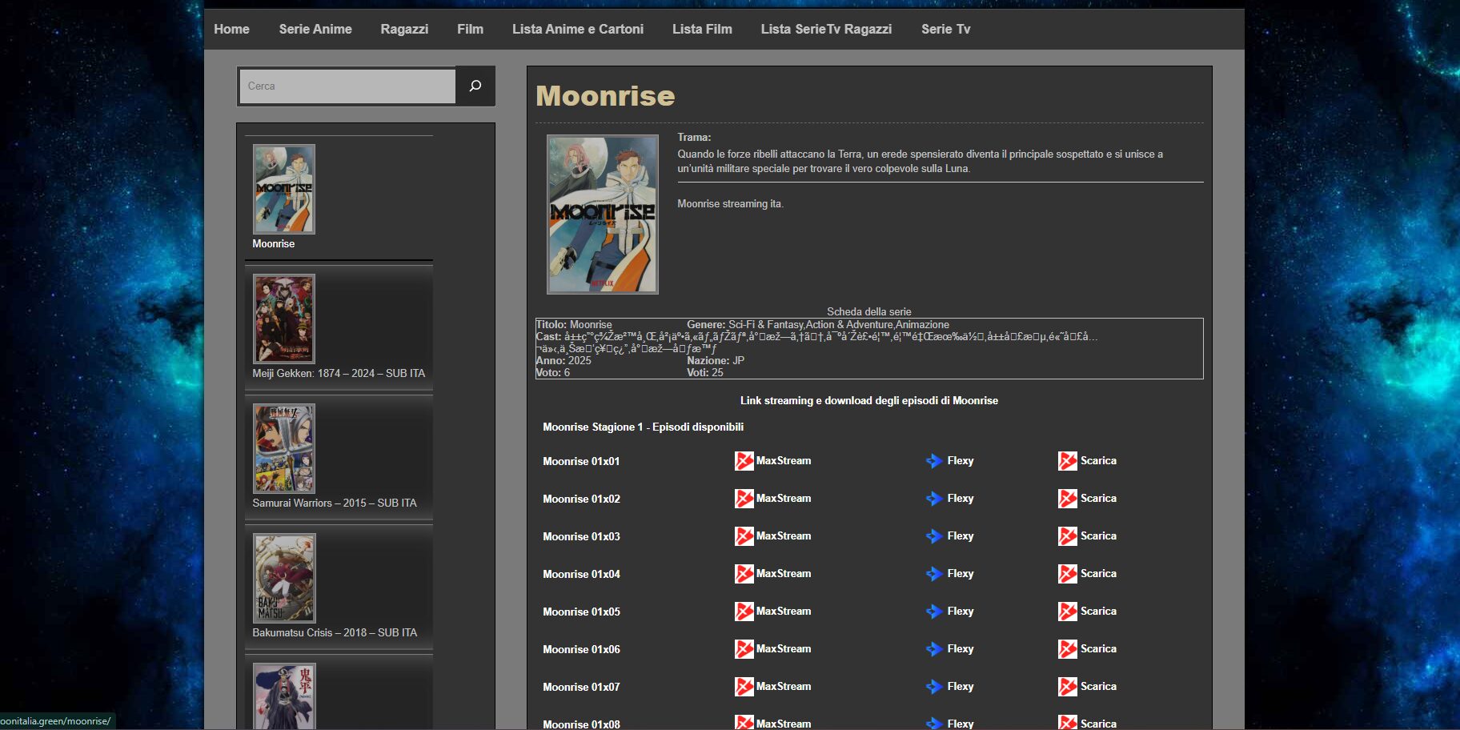This screenshot has height=730, width=1460.
Task: Open Lista SerieTv Ragazzi menu item
Action: 826,29
